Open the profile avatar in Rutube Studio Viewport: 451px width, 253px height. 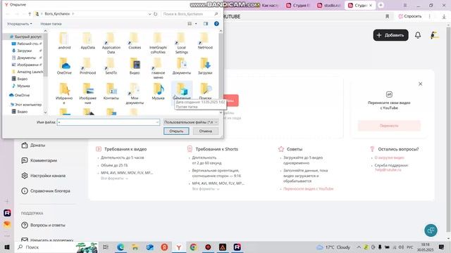(434, 35)
